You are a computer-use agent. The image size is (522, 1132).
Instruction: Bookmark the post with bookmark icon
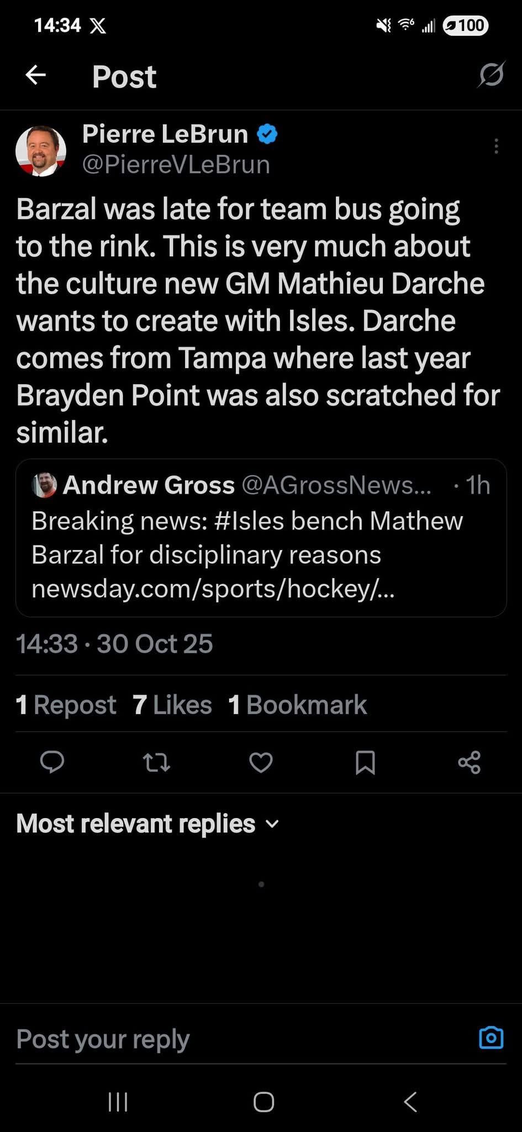click(365, 763)
